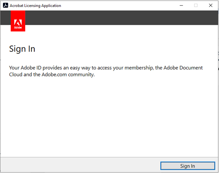Click the empty white content area
Screen dimensions: 219x173
109,116
